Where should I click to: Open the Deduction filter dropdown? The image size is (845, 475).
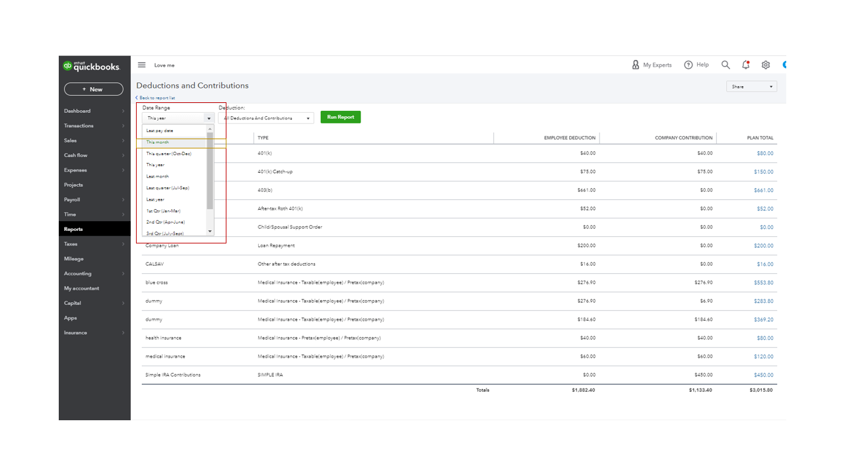[x=266, y=117]
